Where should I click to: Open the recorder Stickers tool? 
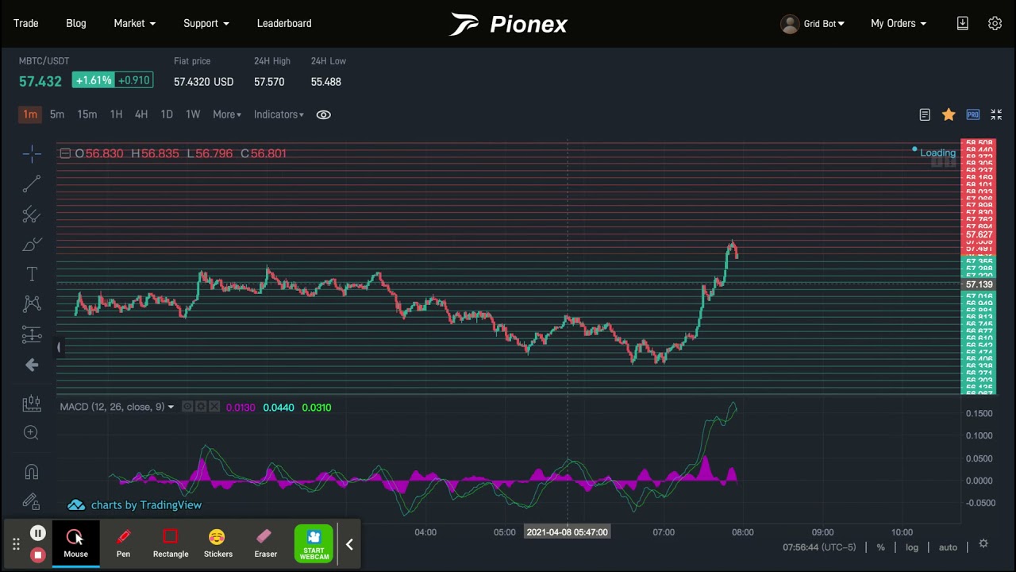(217, 544)
